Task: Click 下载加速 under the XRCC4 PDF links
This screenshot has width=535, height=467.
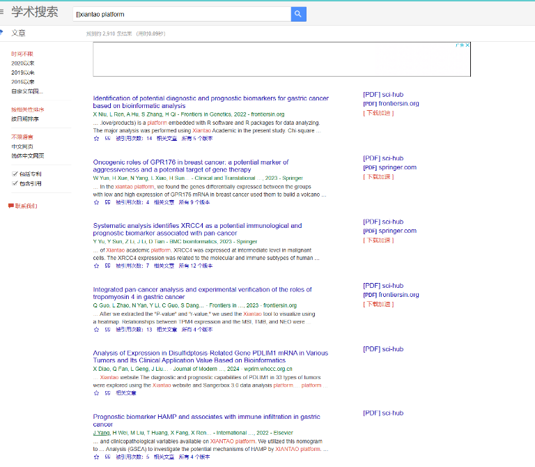Action: click(378, 240)
